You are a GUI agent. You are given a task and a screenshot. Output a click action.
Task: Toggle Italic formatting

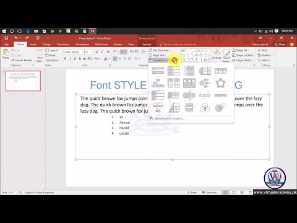point(70,59)
